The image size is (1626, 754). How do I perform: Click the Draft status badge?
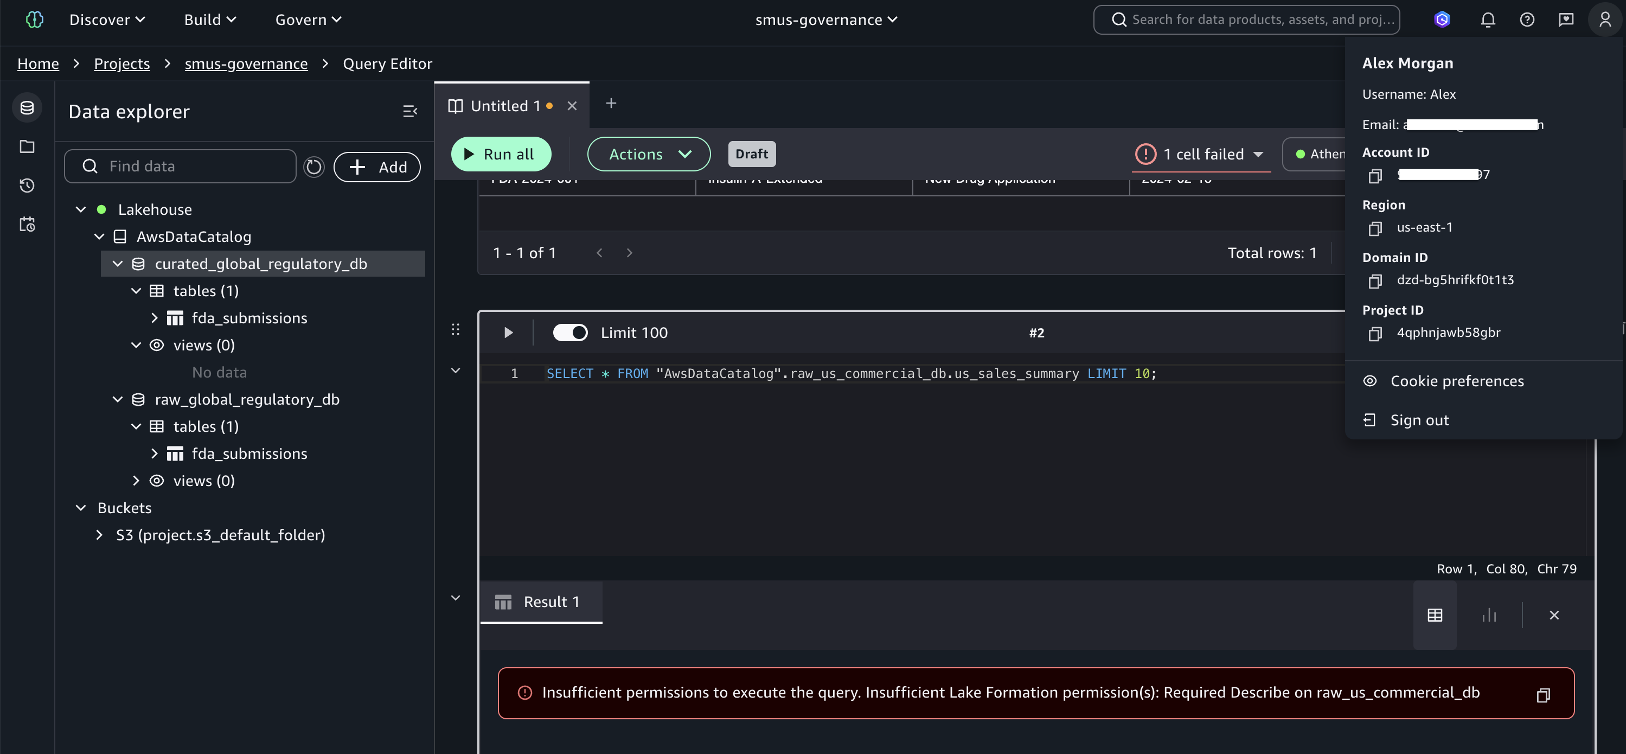coord(752,154)
